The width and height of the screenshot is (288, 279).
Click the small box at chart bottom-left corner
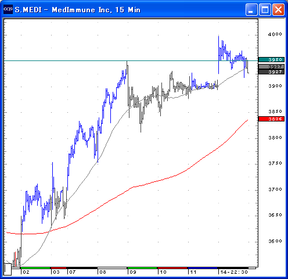8,269
